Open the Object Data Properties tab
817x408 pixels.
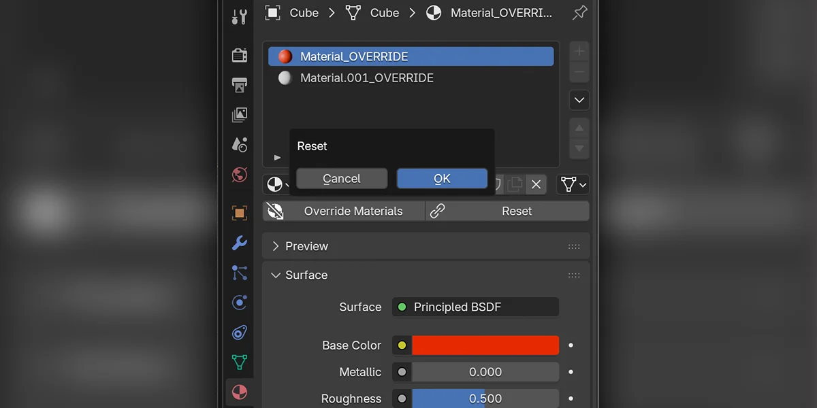tap(239, 362)
